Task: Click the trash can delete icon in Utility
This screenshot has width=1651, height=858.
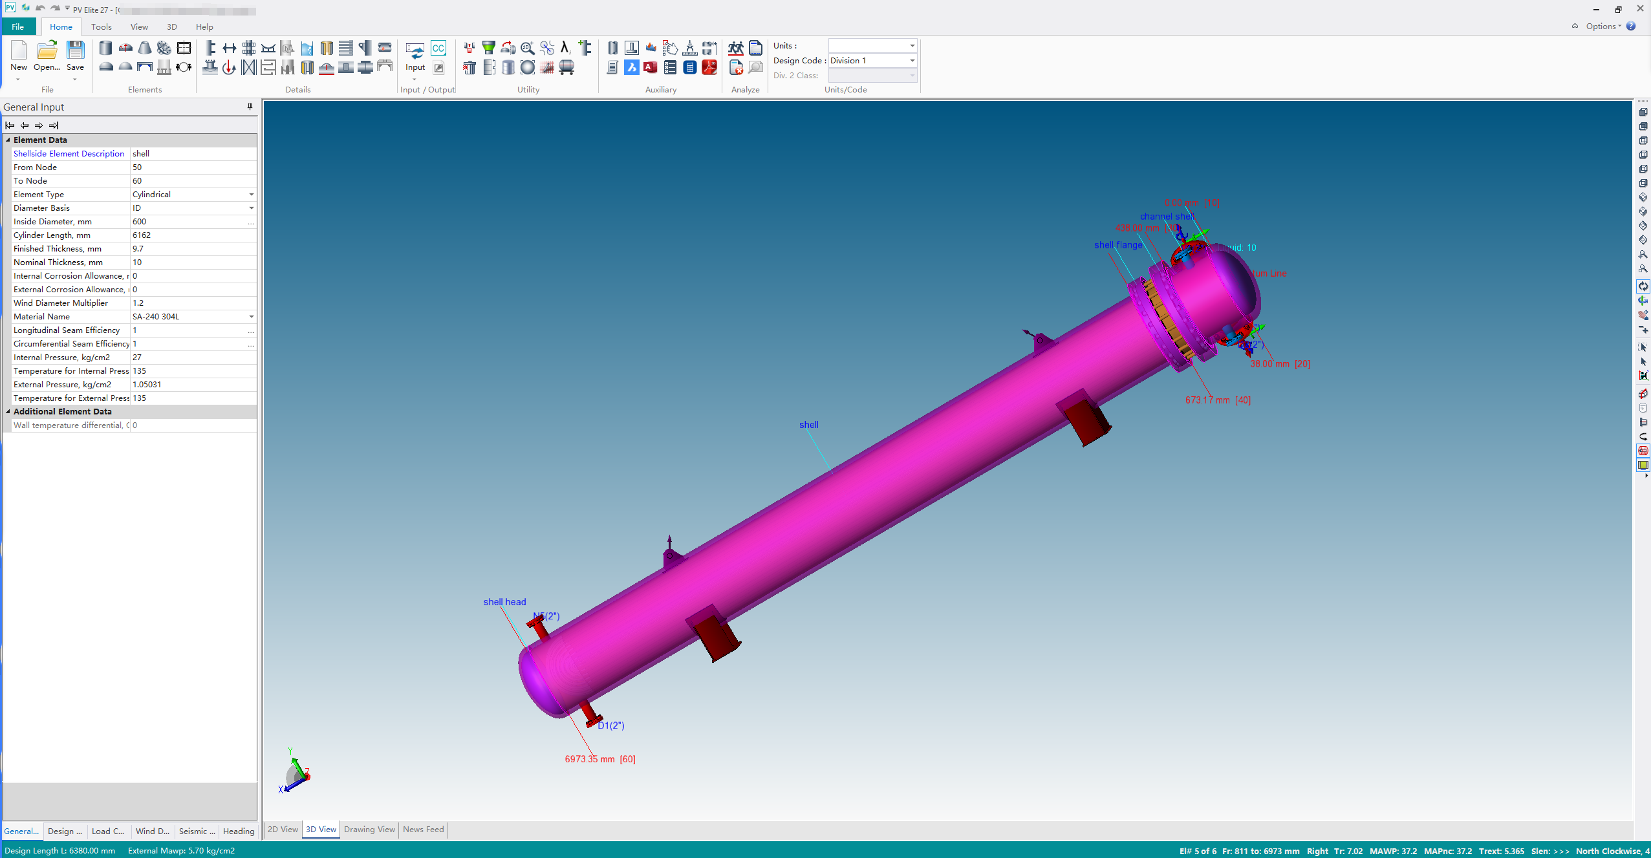Action: coord(469,67)
